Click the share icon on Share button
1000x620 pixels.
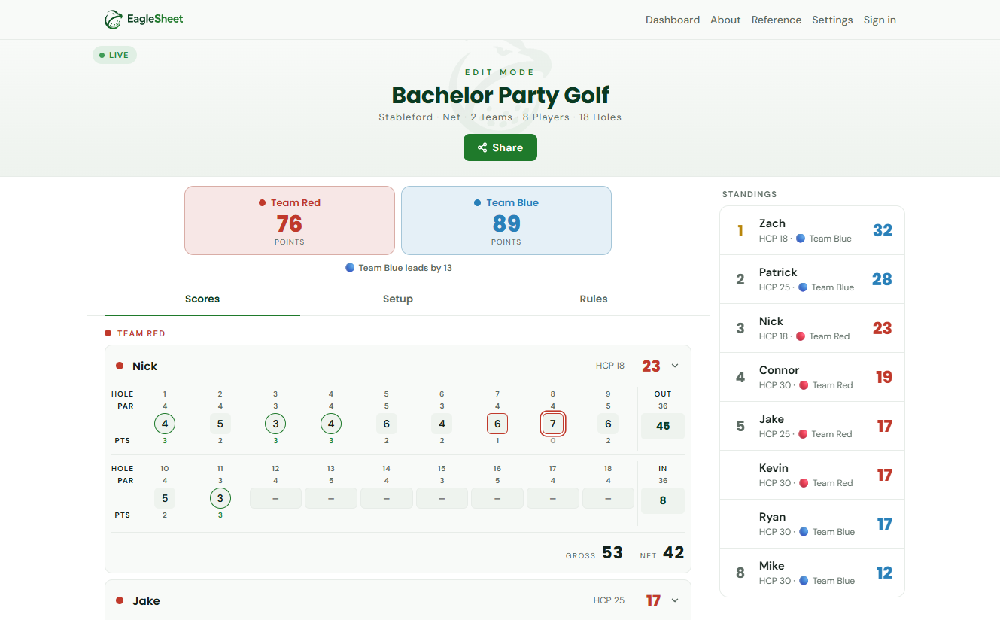coord(482,147)
